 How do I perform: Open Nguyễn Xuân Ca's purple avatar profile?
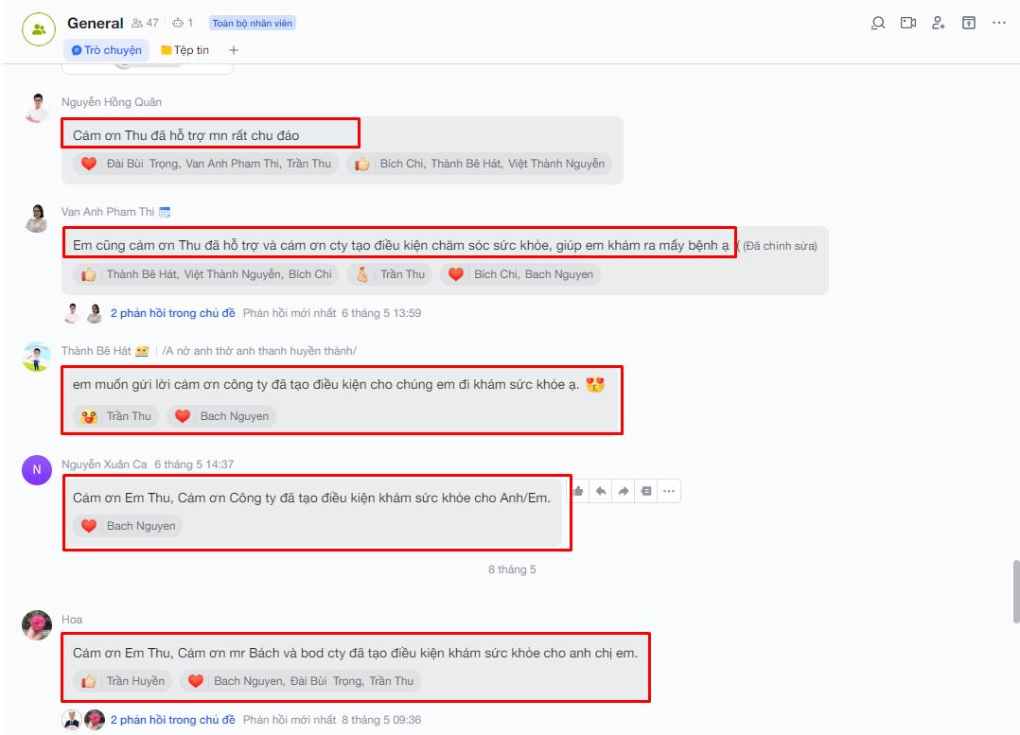pyautogui.click(x=37, y=469)
